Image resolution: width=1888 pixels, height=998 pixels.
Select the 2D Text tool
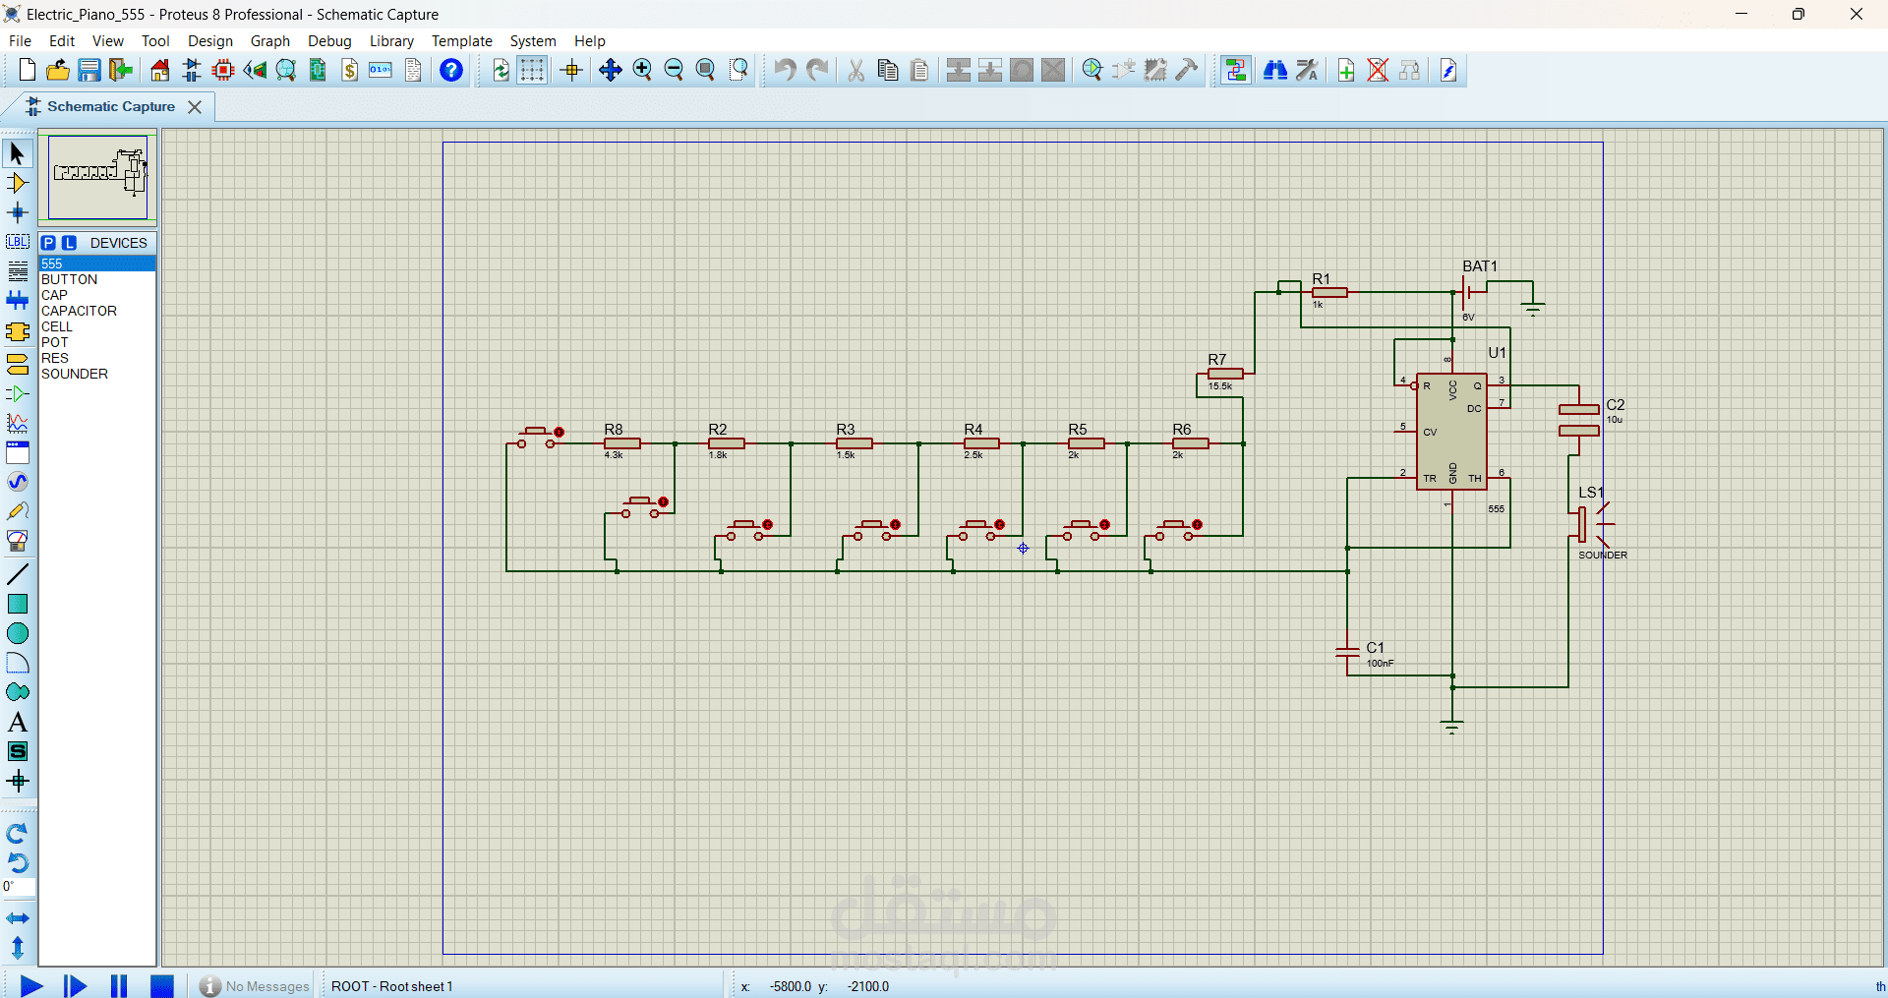coord(18,722)
